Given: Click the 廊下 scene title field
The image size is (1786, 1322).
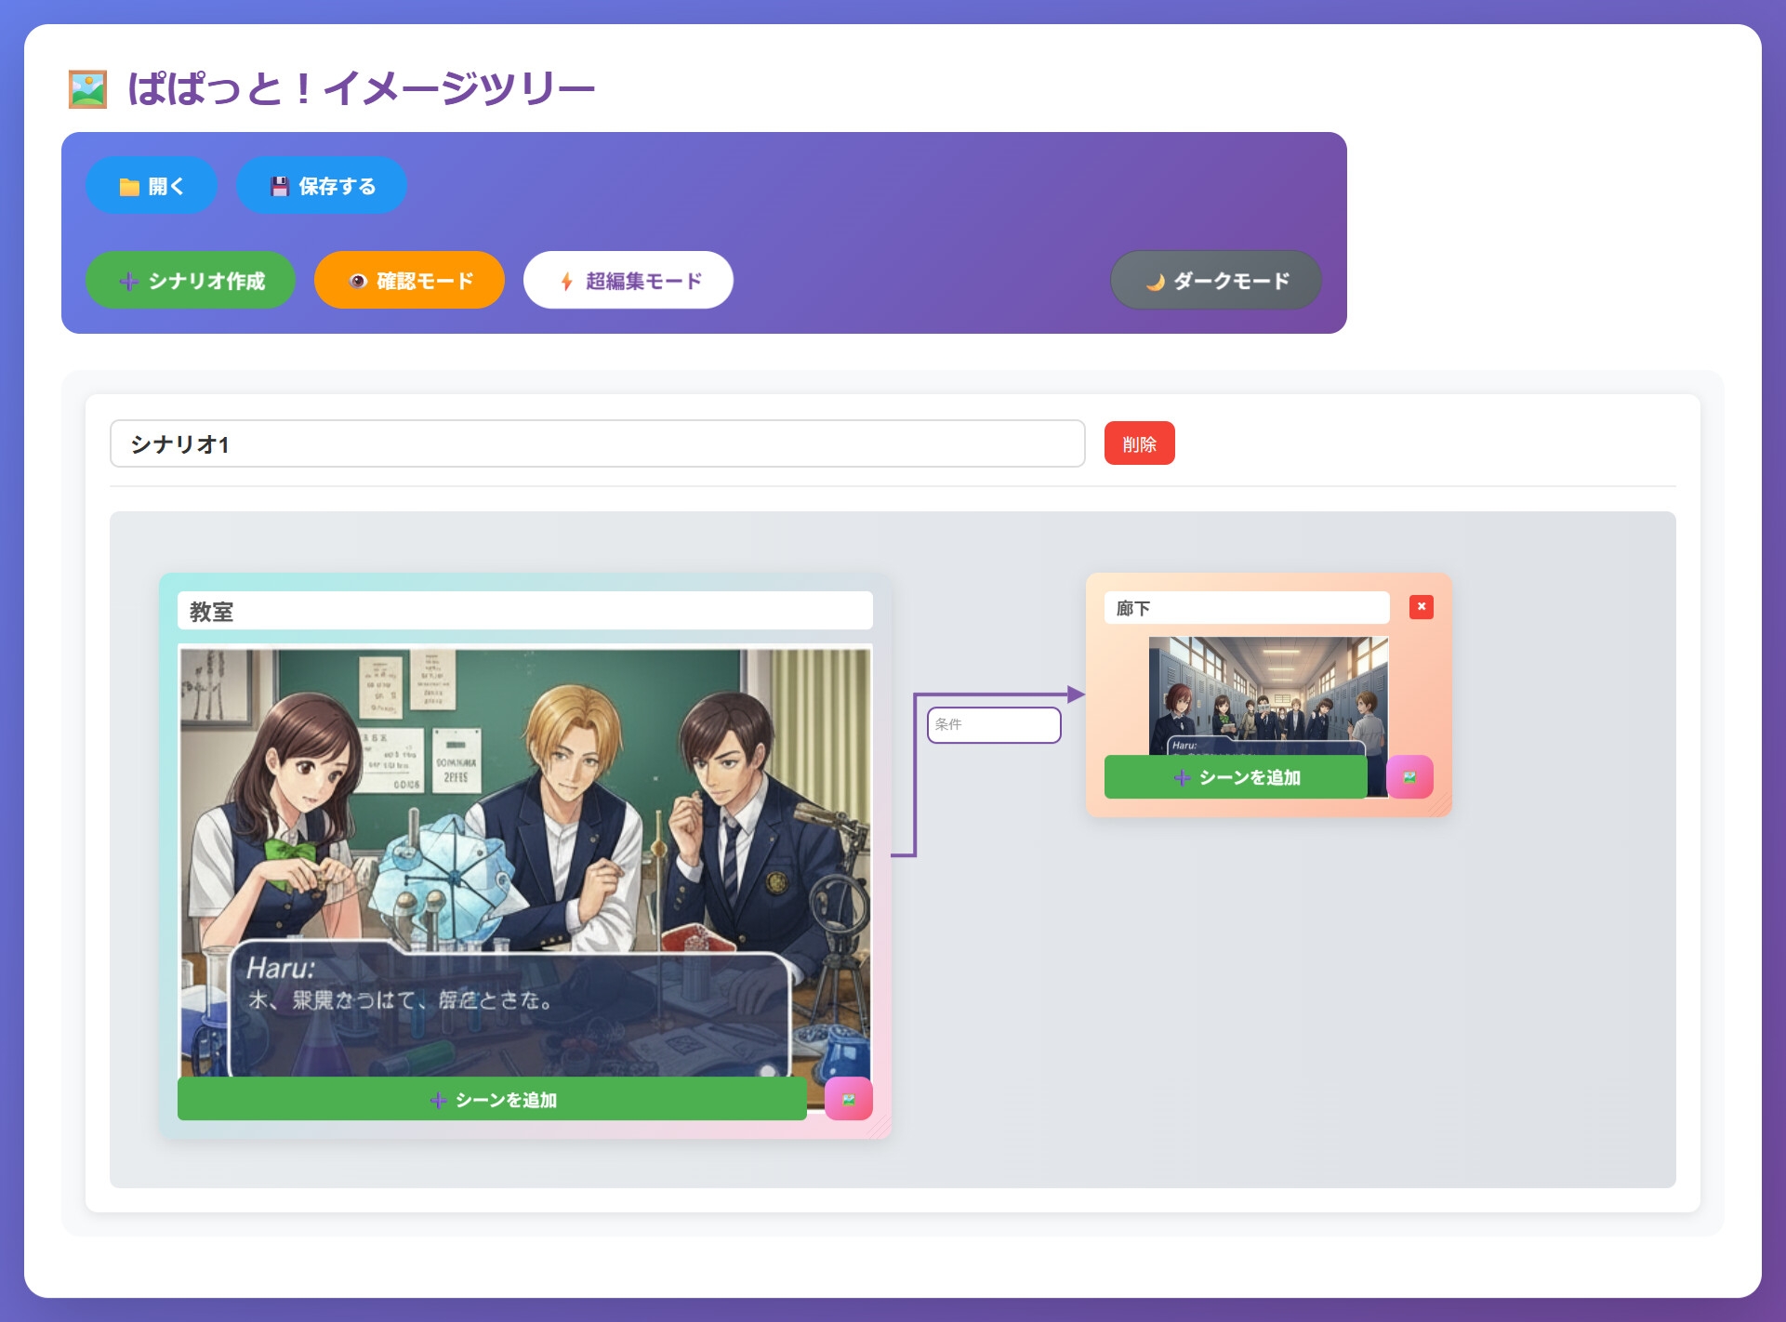Looking at the screenshot, I should [x=1246, y=608].
